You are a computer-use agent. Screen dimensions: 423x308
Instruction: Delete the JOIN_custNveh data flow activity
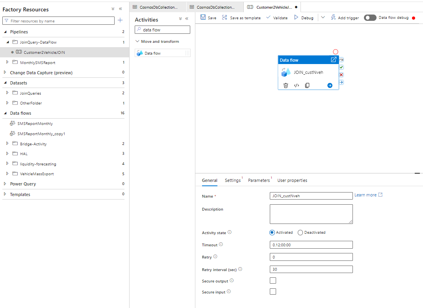coord(286,85)
